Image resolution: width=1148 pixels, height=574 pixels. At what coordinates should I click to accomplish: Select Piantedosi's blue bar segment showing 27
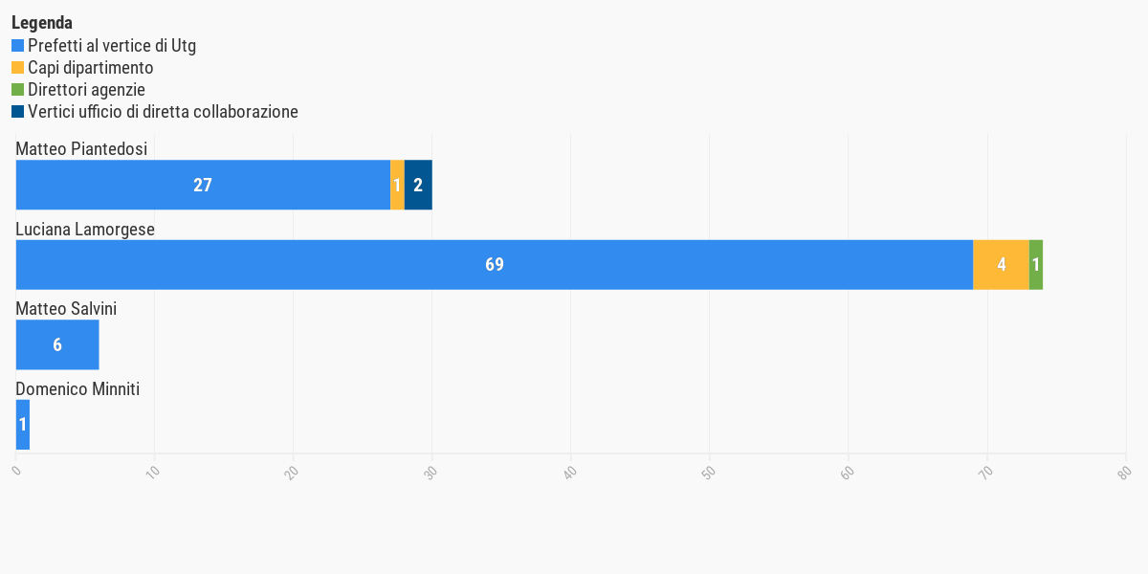(203, 185)
